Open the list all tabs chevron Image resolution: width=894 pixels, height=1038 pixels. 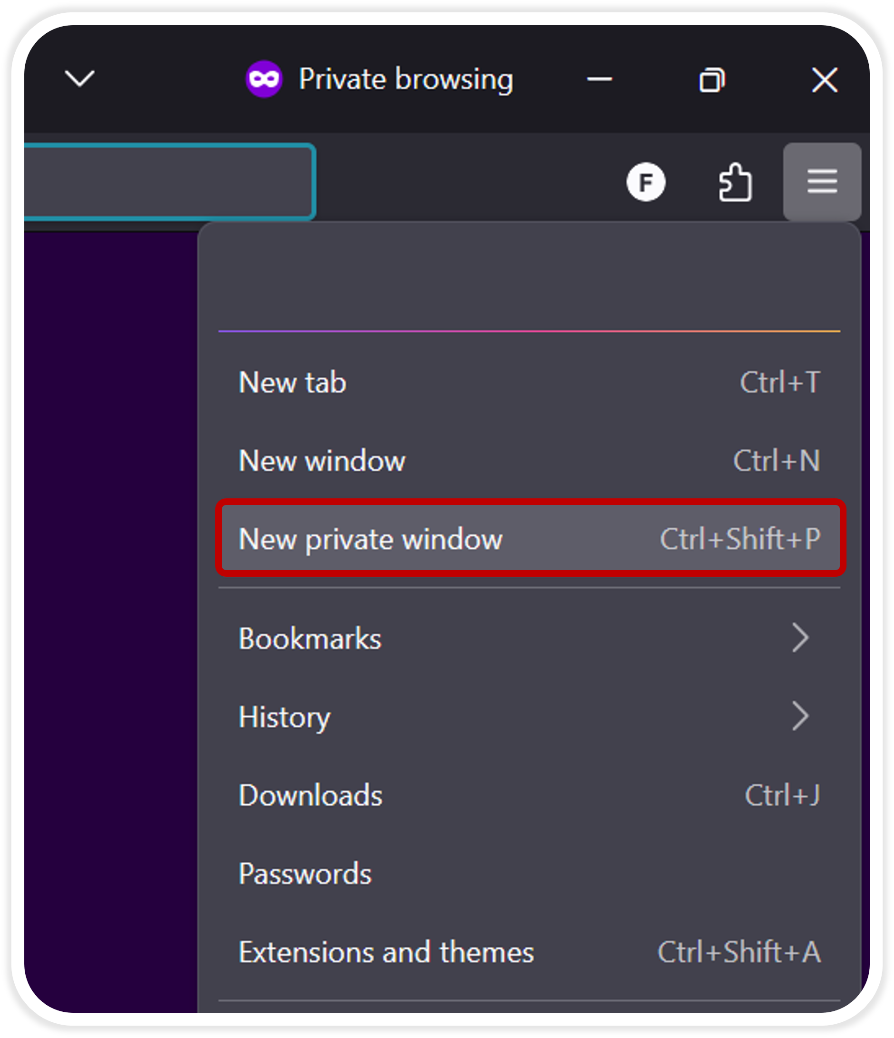pyautogui.click(x=80, y=79)
